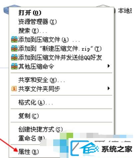Select 添加到压缩文件并发送给QQ好友
This screenshot has width=135, height=158.
60,57
